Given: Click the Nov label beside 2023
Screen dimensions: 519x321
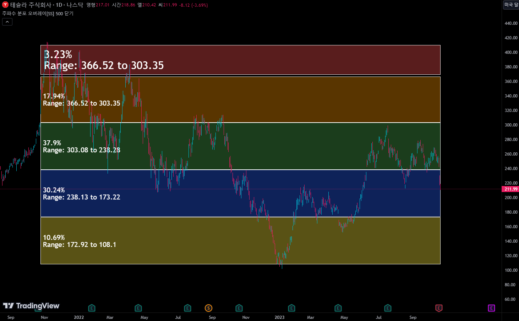Looking at the screenshot, I should pyautogui.click(x=246, y=317).
